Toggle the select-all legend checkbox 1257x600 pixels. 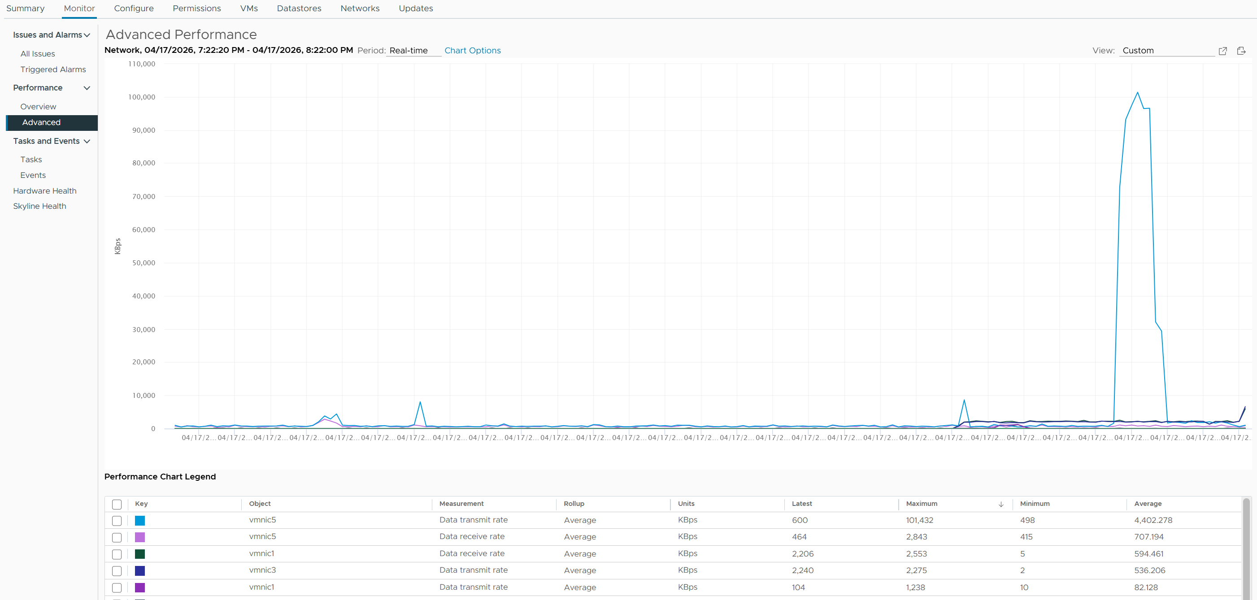click(x=117, y=504)
